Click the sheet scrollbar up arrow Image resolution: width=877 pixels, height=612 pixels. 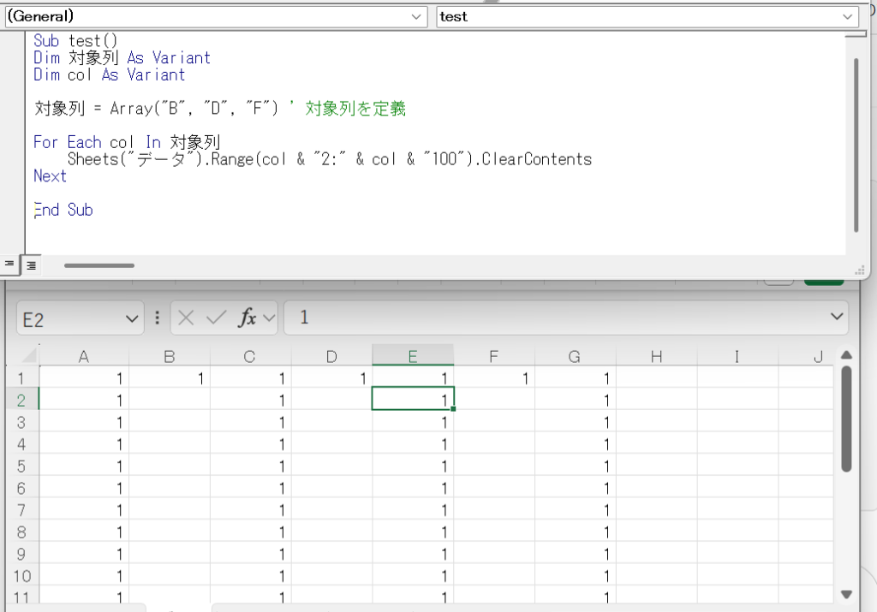(847, 355)
